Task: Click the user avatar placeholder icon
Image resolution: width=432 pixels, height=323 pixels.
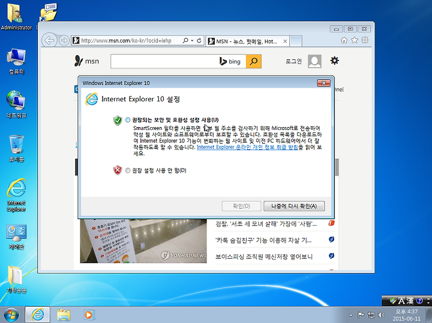Action: (x=314, y=61)
